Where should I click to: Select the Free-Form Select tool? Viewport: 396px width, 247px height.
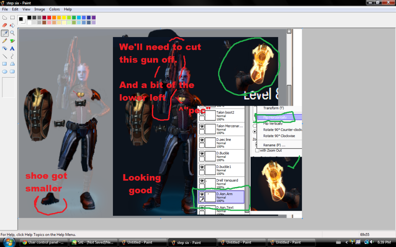tap(5, 17)
